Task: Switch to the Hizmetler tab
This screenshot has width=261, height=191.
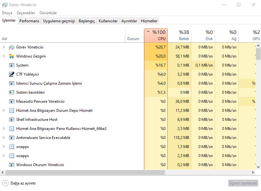Action: click(x=149, y=21)
